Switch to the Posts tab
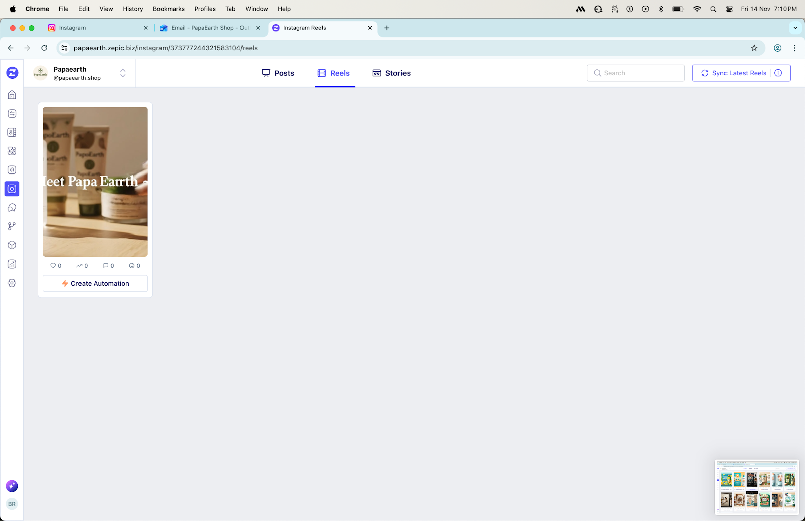Viewport: 805px width, 521px height. tap(278, 73)
